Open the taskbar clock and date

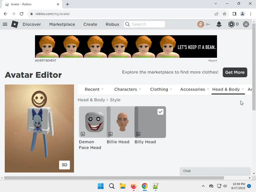238,186
